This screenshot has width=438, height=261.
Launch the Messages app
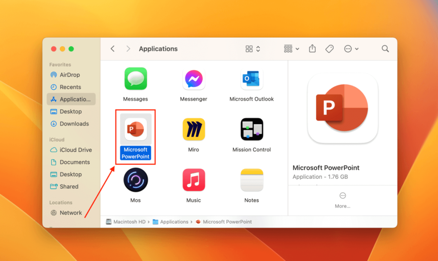click(135, 79)
